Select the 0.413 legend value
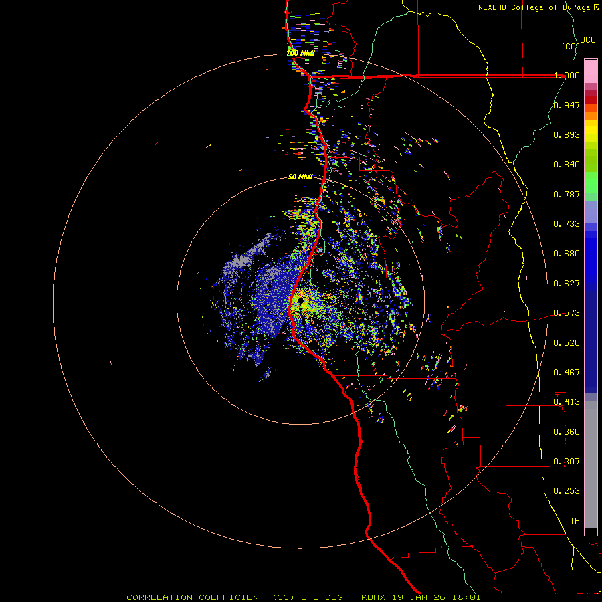 [567, 401]
